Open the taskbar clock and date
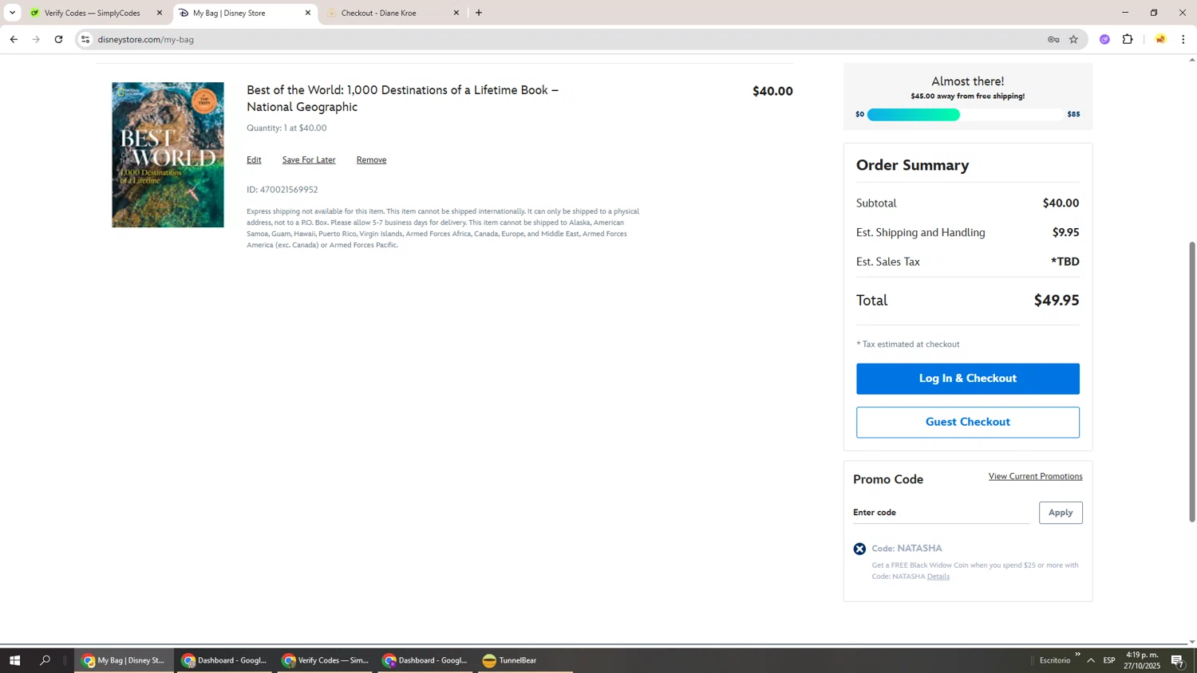 pos(1142,660)
